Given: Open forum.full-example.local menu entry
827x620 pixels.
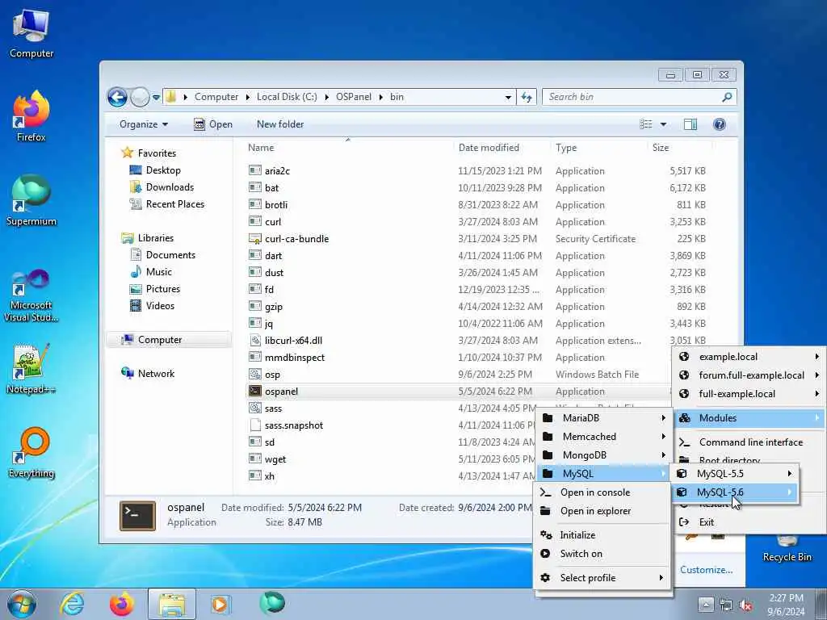Looking at the screenshot, I should (749, 375).
